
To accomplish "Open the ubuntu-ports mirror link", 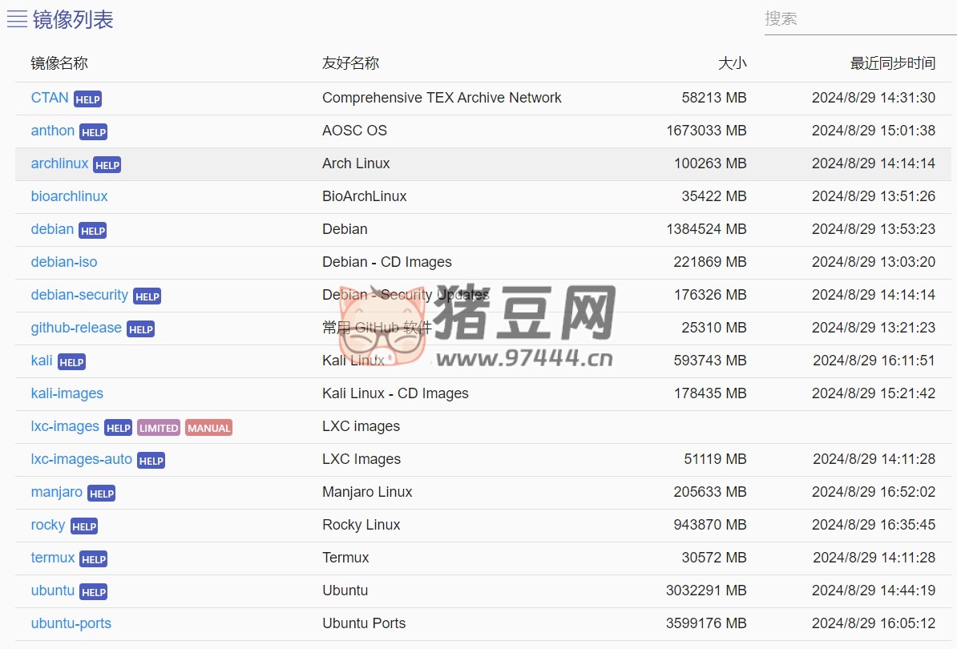I will pyautogui.click(x=71, y=625).
